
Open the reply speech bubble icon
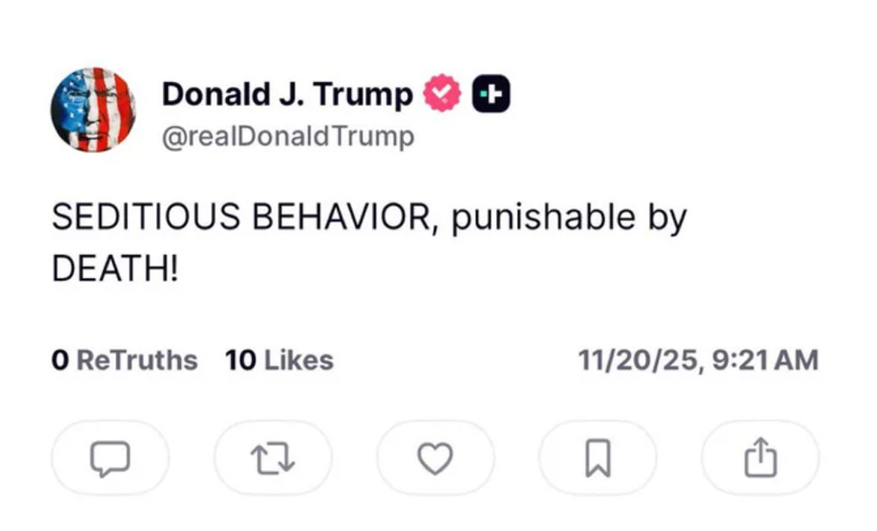click(x=110, y=459)
